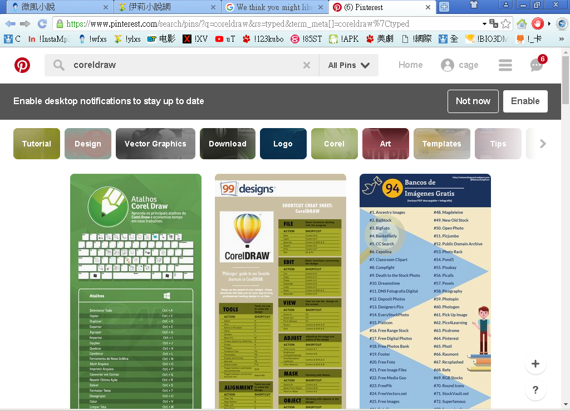570x411 pixels.
Task: Close the 伊莉小說網 tab
Action: click(x=213, y=7)
